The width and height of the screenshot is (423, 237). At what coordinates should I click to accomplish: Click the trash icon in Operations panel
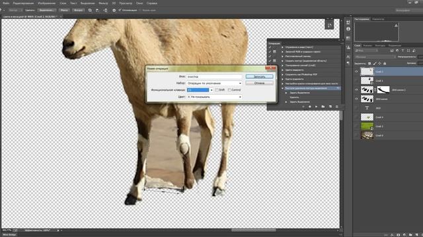tap(336, 107)
